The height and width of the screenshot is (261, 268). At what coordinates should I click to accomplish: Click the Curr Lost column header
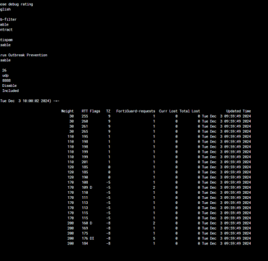168,111
